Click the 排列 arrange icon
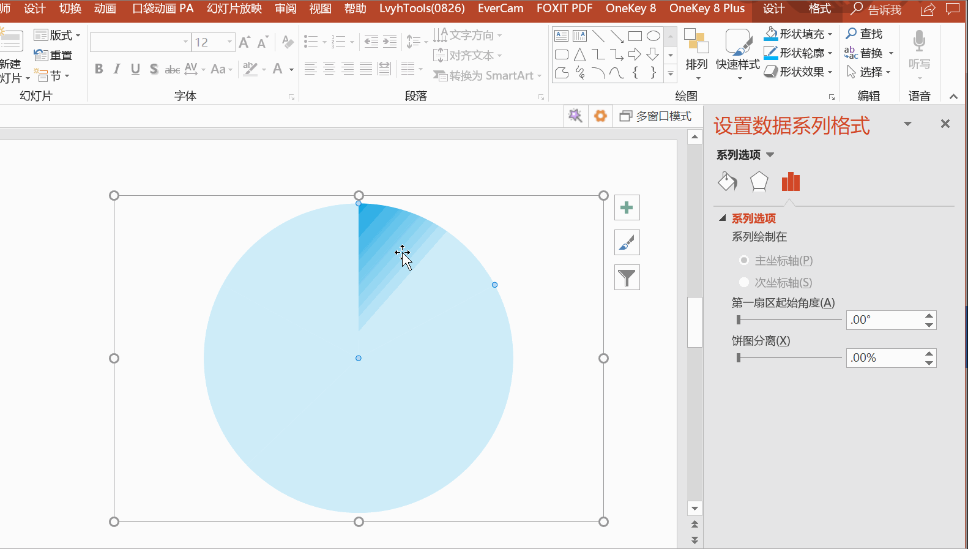The height and width of the screenshot is (549, 968). 696,53
